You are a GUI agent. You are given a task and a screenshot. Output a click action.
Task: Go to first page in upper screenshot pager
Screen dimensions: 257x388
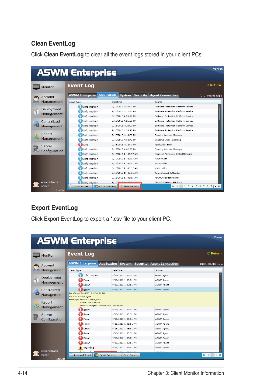[173, 186]
